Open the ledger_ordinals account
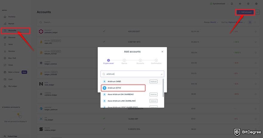Viewport: 263px width, 138px height. tap(148, 73)
